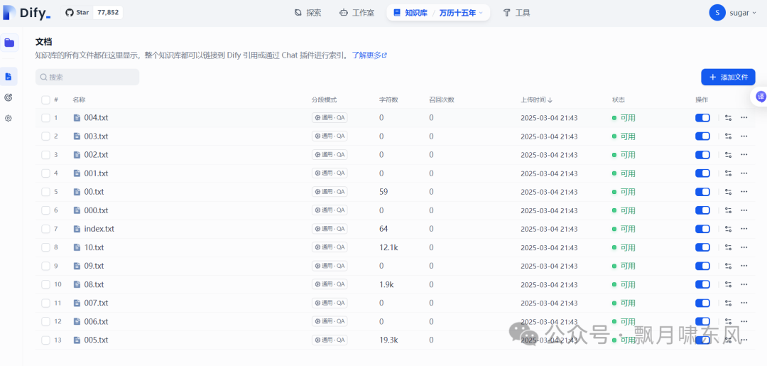Open the document 005.txt
This screenshot has width=767, height=366.
point(96,340)
